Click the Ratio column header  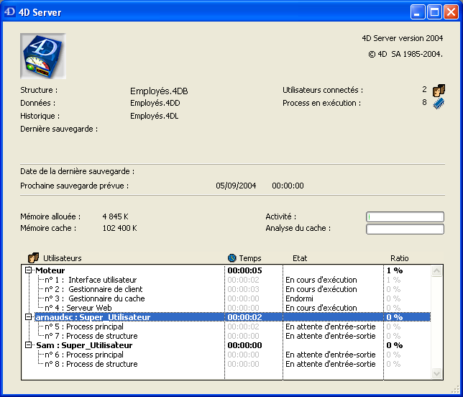pyautogui.click(x=399, y=258)
